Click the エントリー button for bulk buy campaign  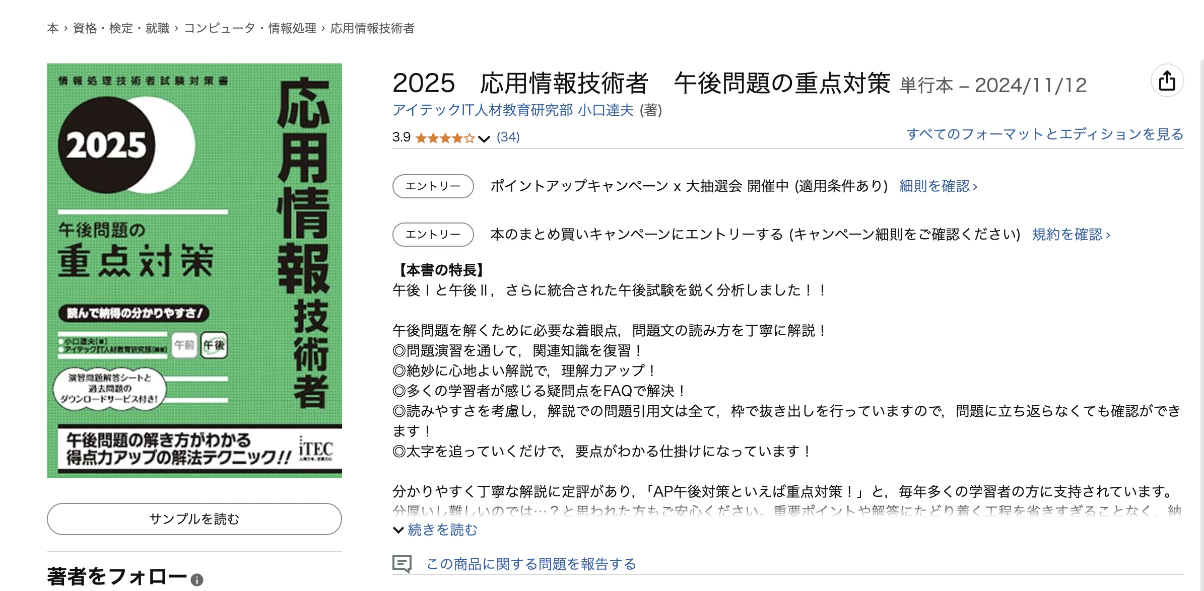click(432, 235)
